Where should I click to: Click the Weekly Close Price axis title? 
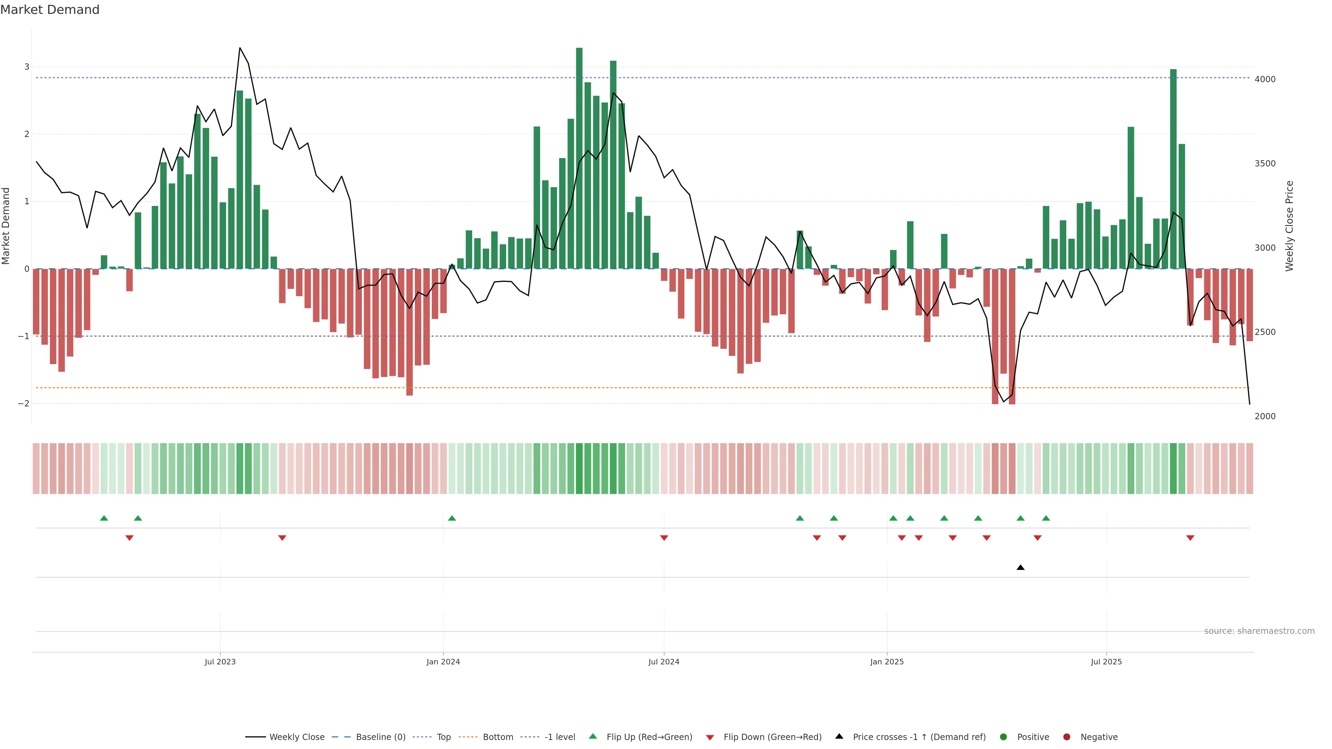(1289, 226)
